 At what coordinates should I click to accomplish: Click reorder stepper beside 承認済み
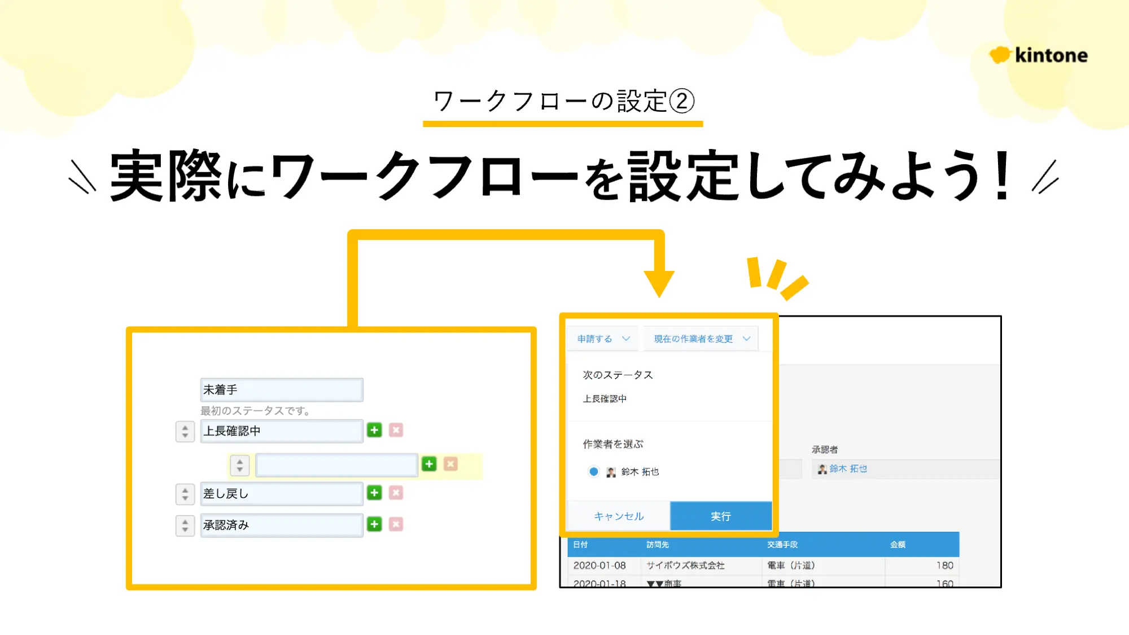coord(185,525)
